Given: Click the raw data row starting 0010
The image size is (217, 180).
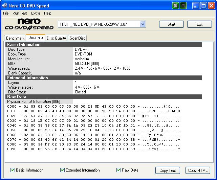Looking at the screenshot, I should [93, 111].
